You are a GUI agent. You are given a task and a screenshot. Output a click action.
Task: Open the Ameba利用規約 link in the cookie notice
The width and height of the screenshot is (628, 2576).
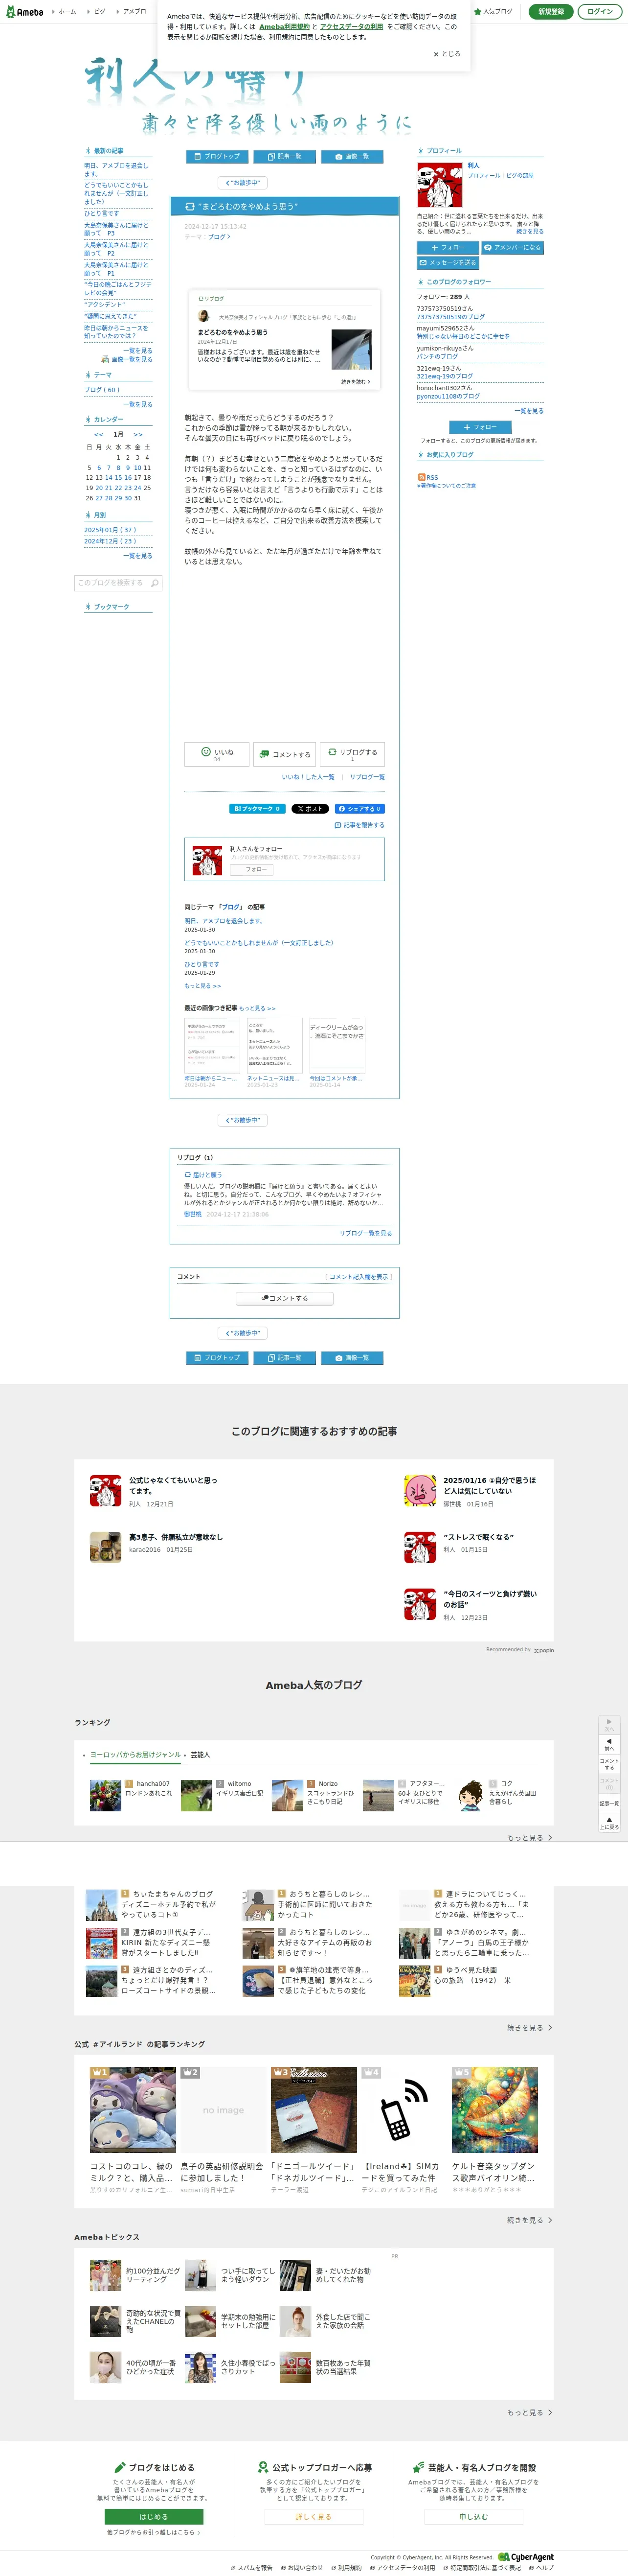pos(285,27)
